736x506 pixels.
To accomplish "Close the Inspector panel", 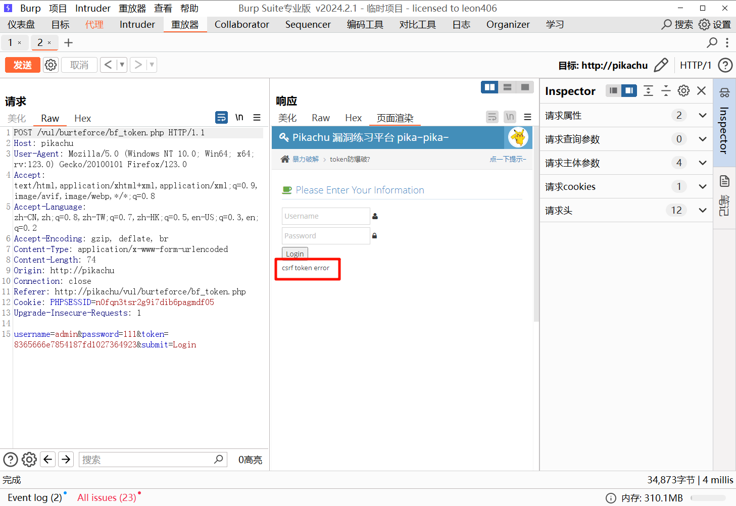I will 701,90.
